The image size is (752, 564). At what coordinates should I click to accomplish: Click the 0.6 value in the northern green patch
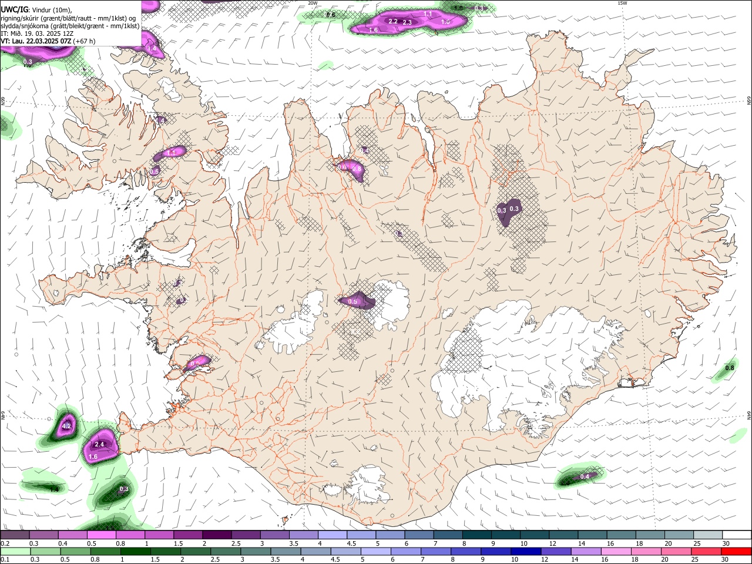[331, 15]
